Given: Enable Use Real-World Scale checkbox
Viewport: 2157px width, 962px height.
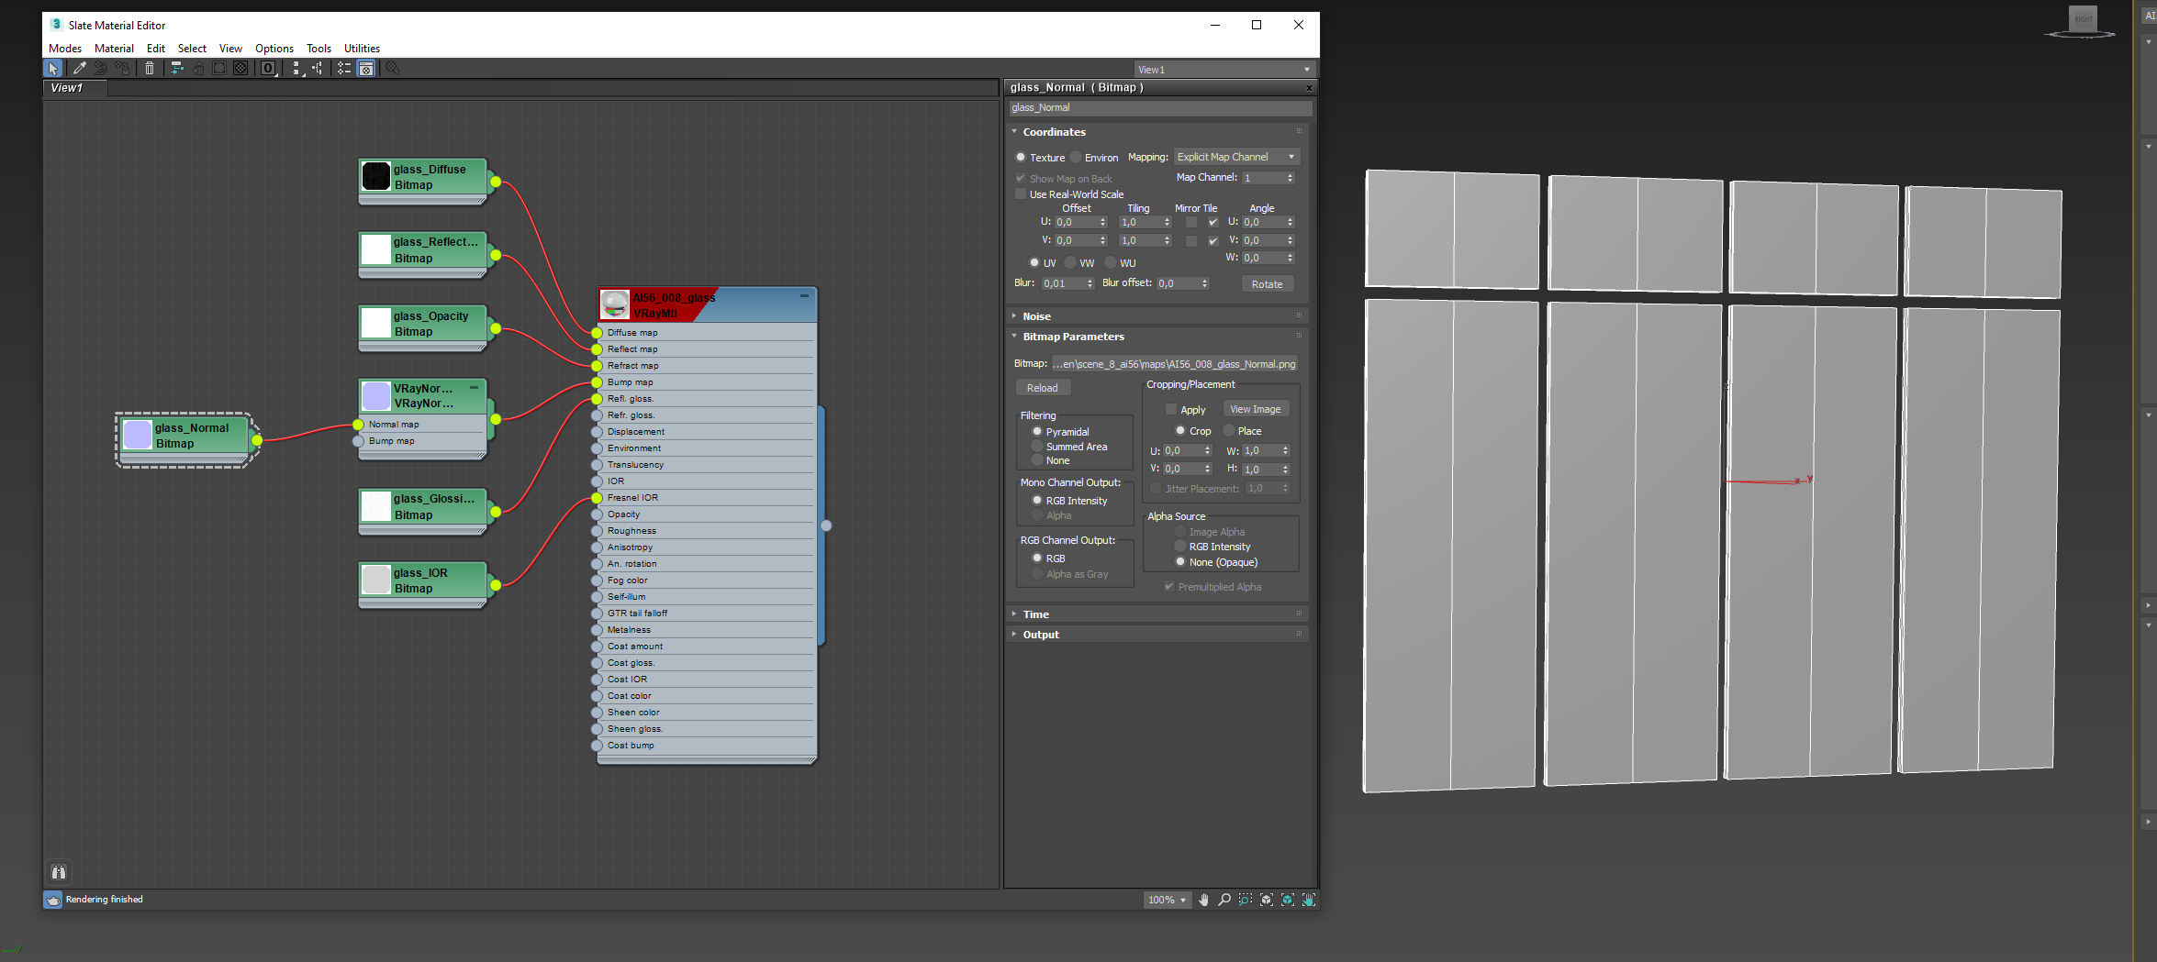Looking at the screenshot, I should click(x=1021, y=194).
